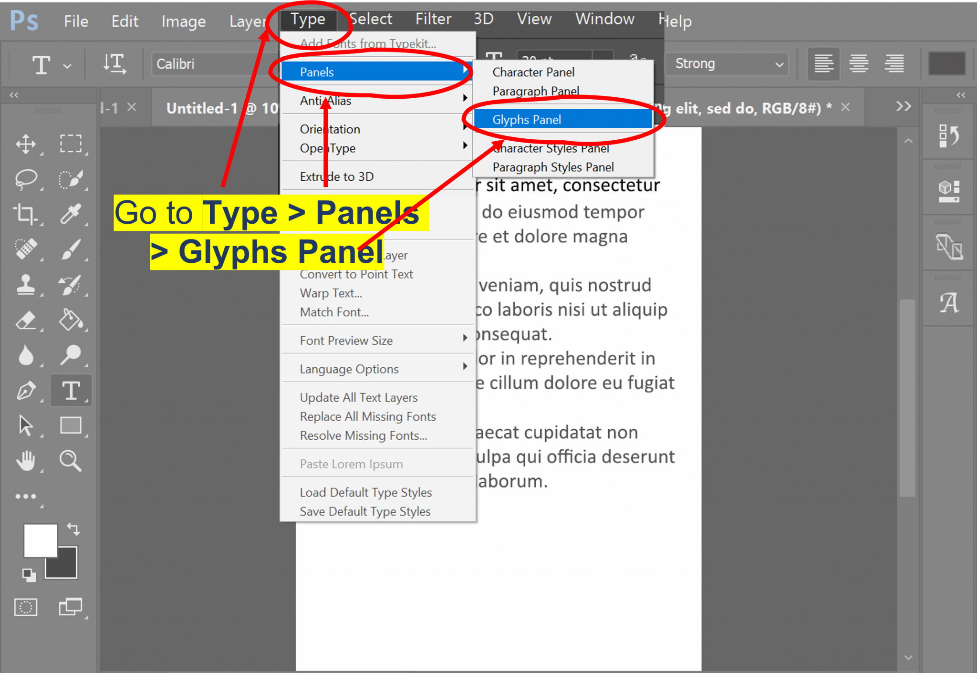Open the File menu
The image size is (977, 673).
tap(76, 21)
